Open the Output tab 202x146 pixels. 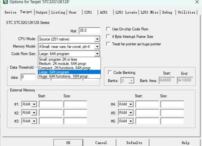coord(41,12)
